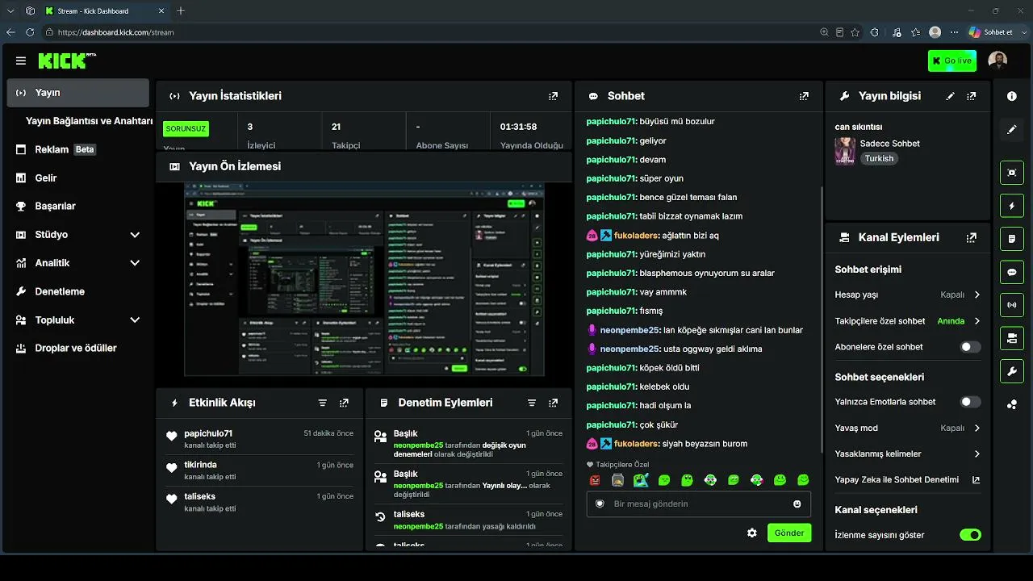Toggle Abonelere özel sohbet switch

[970, 347]
